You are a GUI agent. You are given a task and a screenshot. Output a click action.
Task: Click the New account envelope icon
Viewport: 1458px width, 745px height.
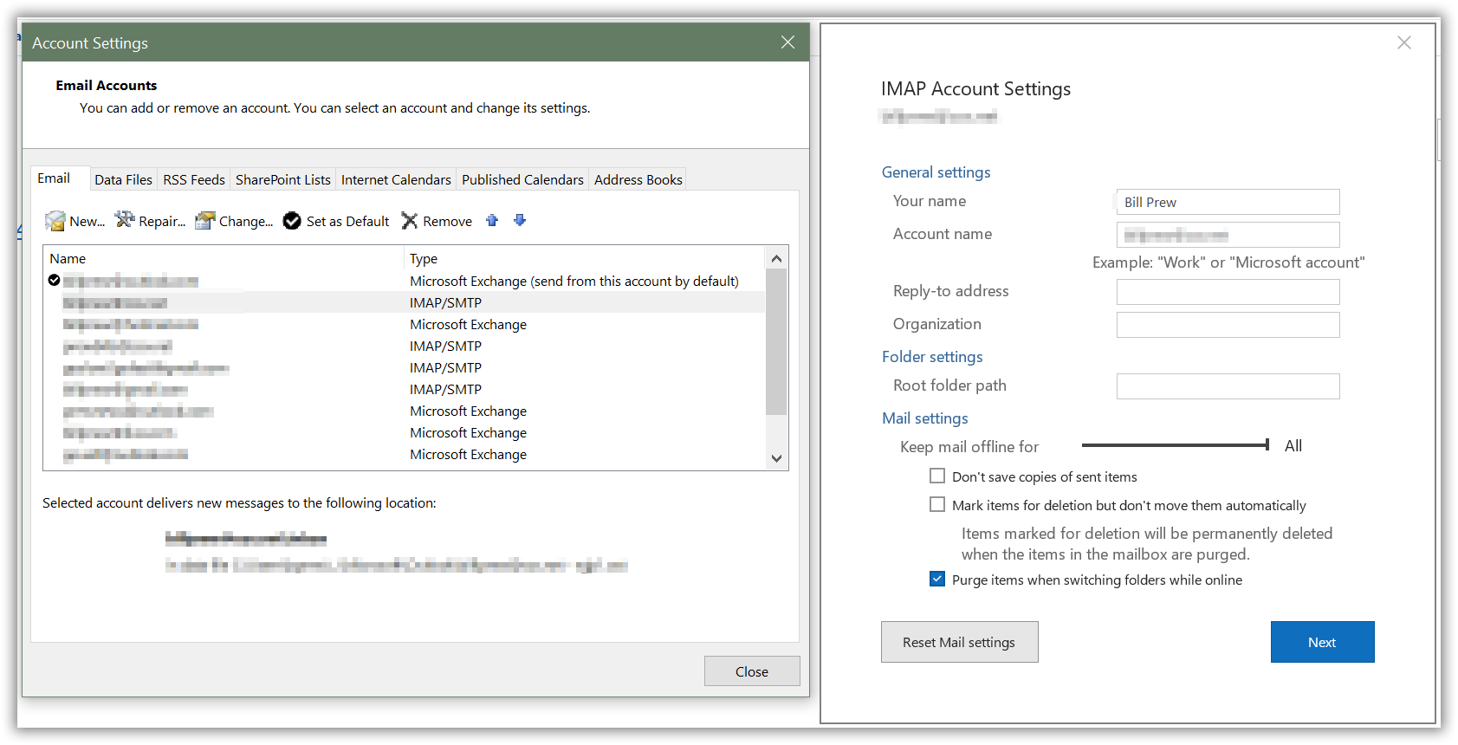(x=55, y=221)
